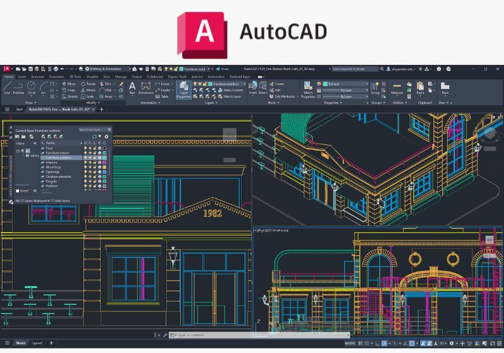Open the Manage ribbon tab
Viewport: 504px width, 353px height.
click(120, 77)
